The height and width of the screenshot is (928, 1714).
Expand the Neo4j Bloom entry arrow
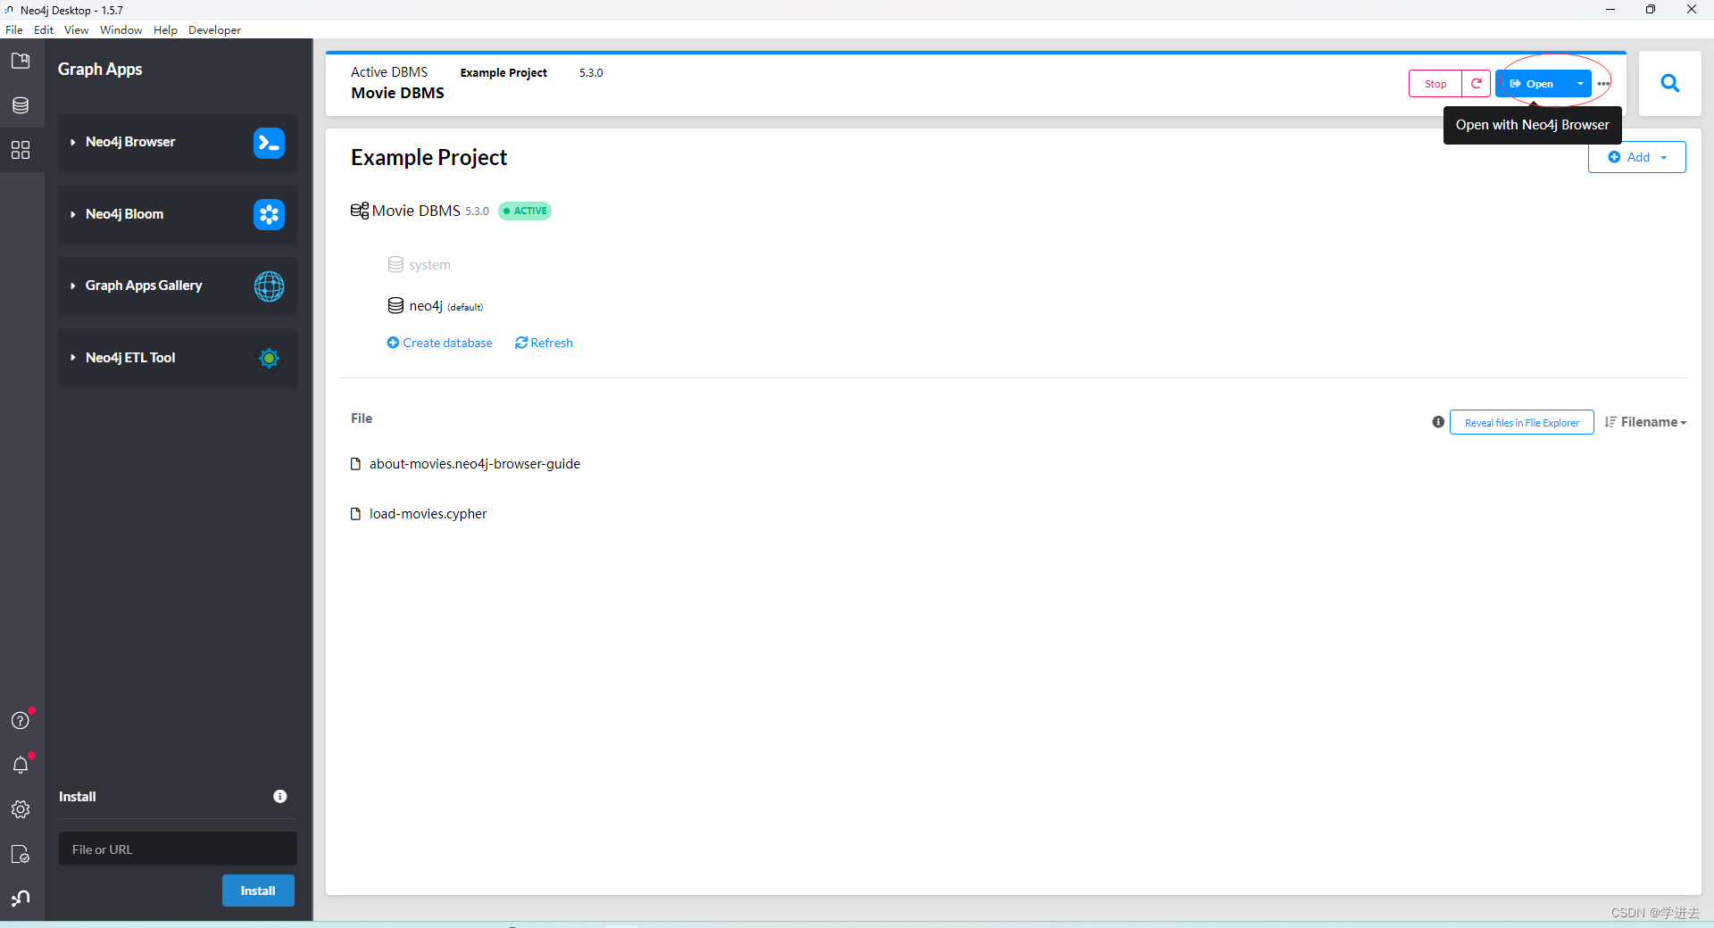point(73,214)
